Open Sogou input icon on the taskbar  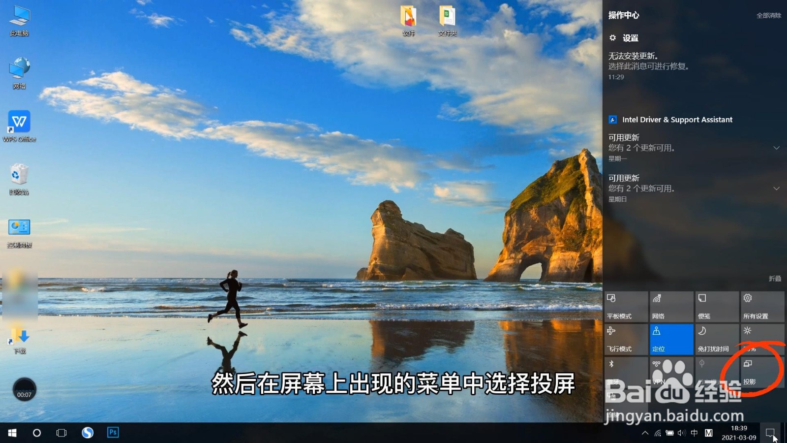pyautogui.click(x=87, y=432)
